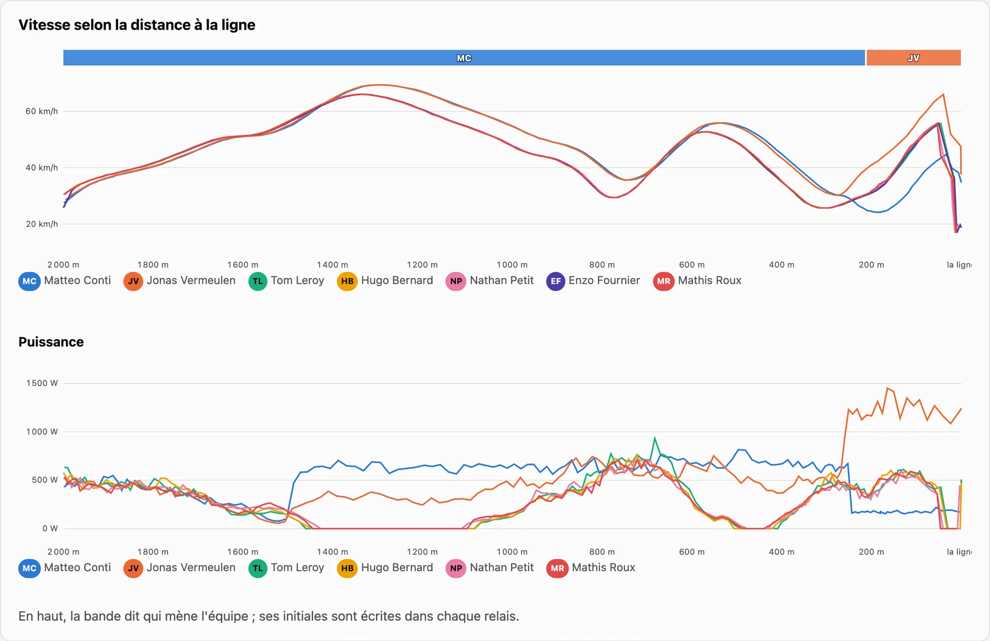Click Hugo Bernard label in Puissance legend
This screenshot has height=641, width=990.
point(397,567)
